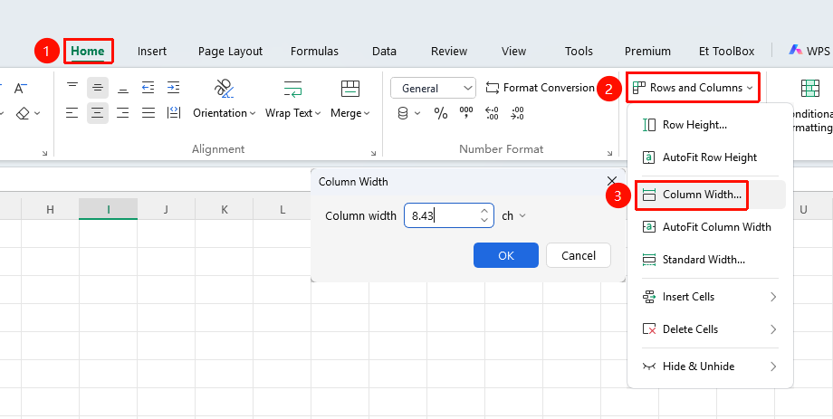Select column K header
Screen dimensions: 833x419
(x=225, y=209)
